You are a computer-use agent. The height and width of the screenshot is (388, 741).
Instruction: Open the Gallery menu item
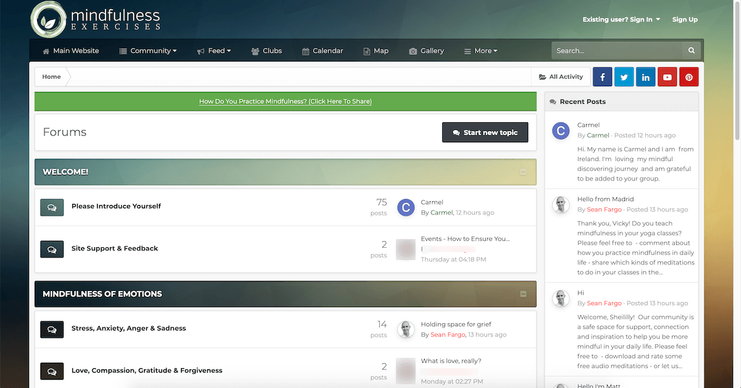coord(426,51)
